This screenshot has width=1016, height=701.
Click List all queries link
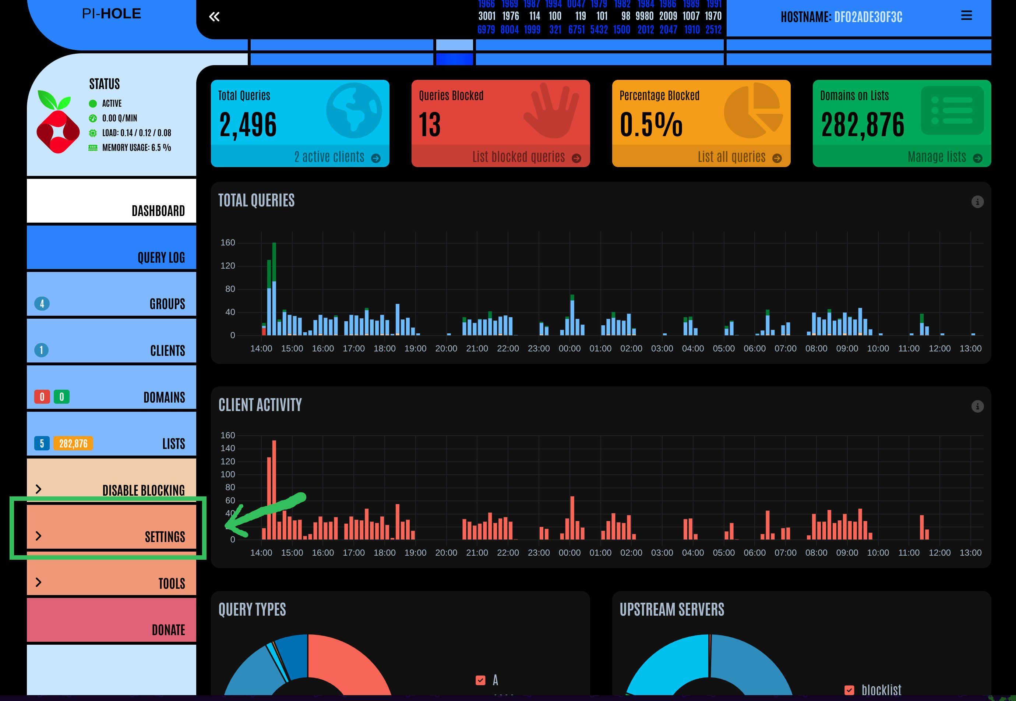731,157
